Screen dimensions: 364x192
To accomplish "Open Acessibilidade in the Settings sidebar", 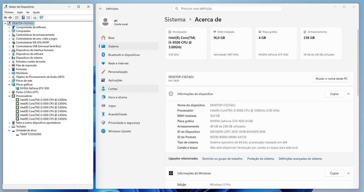I will coord(129,114).
